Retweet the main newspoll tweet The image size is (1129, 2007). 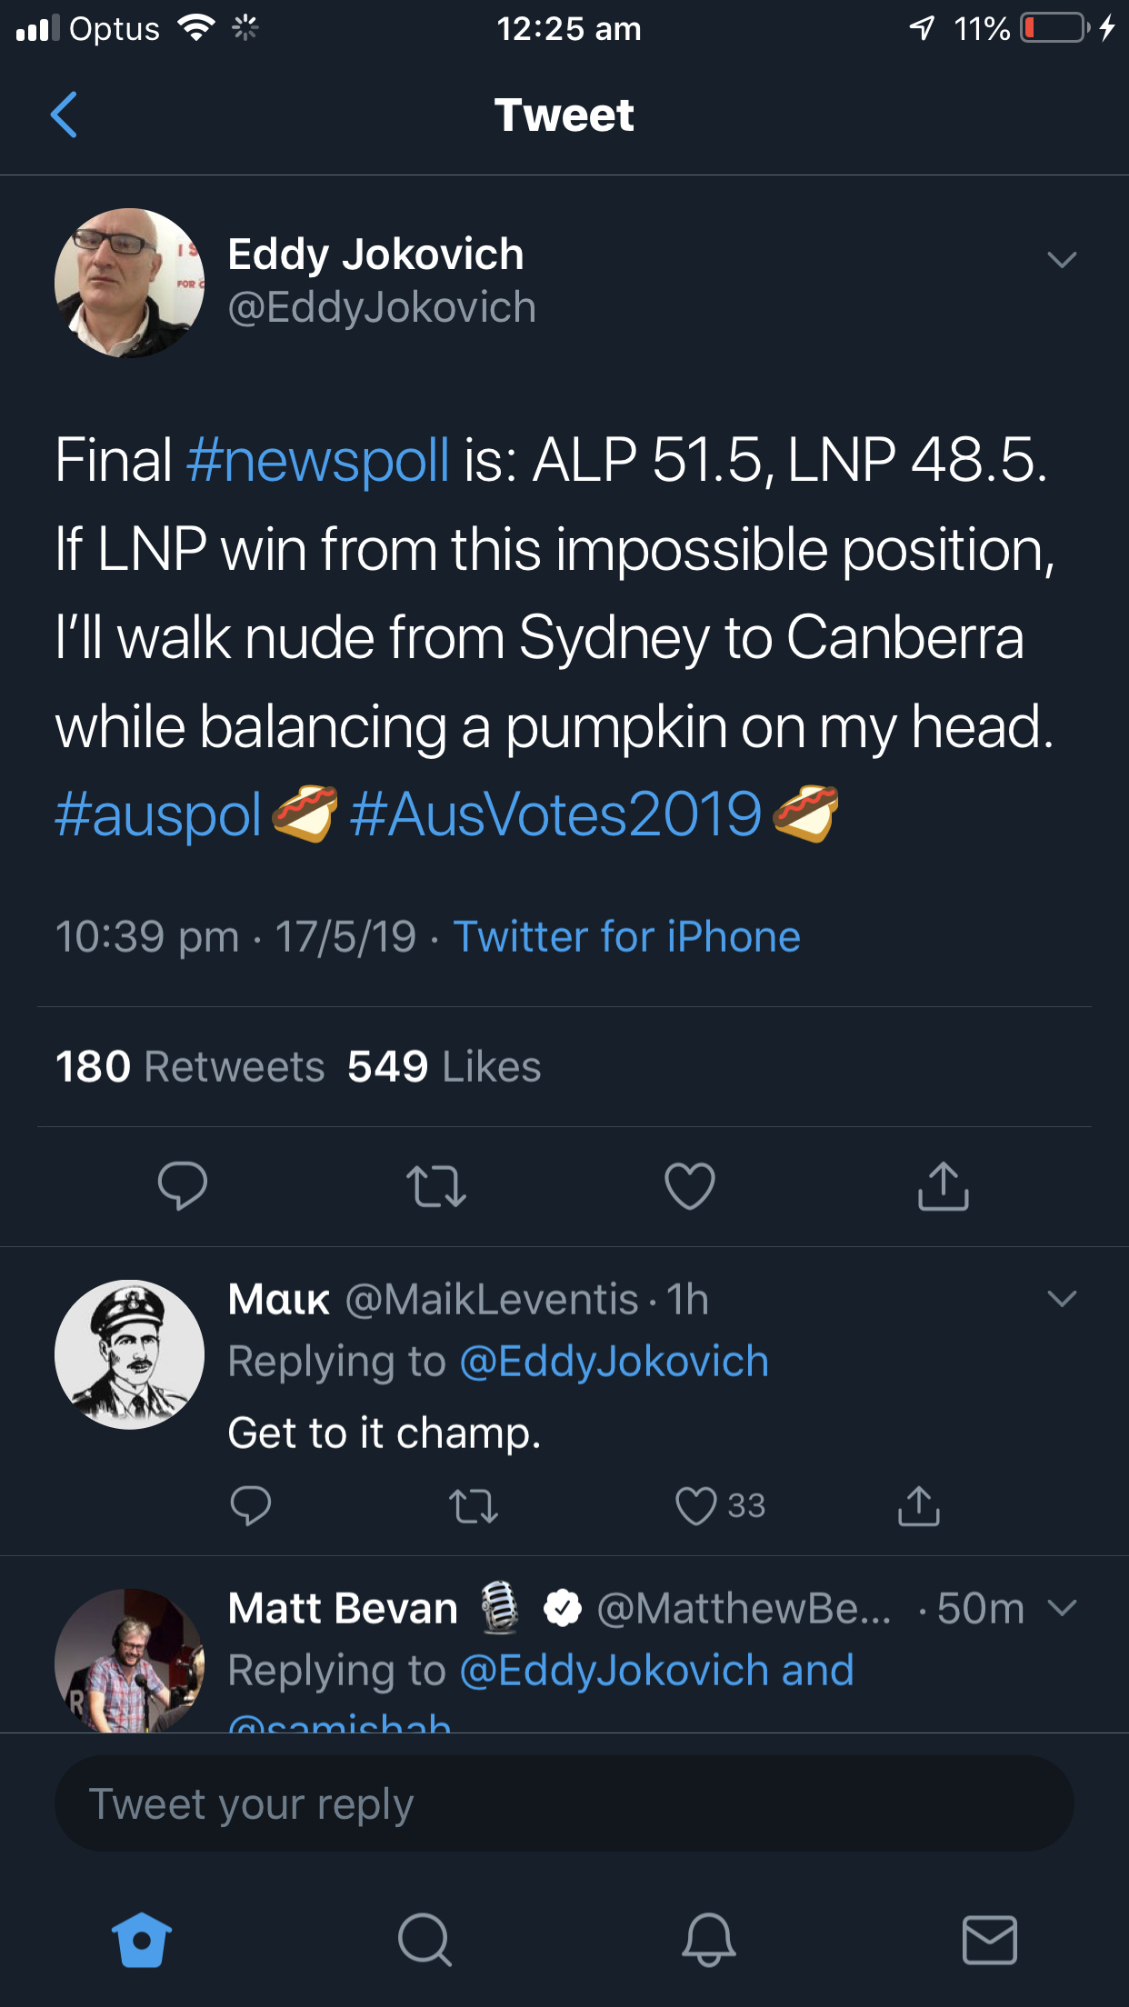tap(436, 1186)
